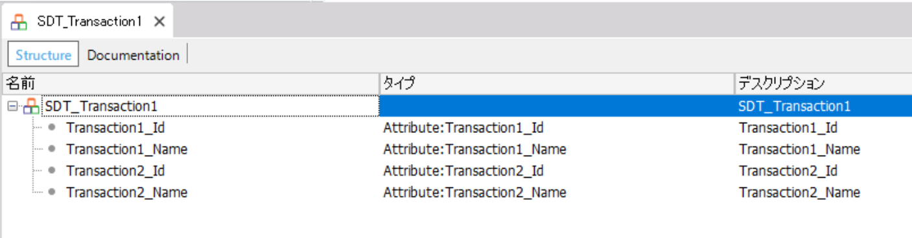Screen dimensions: 912x238
Task: Collapse the SDT_Transaction1 root node
Action: [x=12, y=106]
